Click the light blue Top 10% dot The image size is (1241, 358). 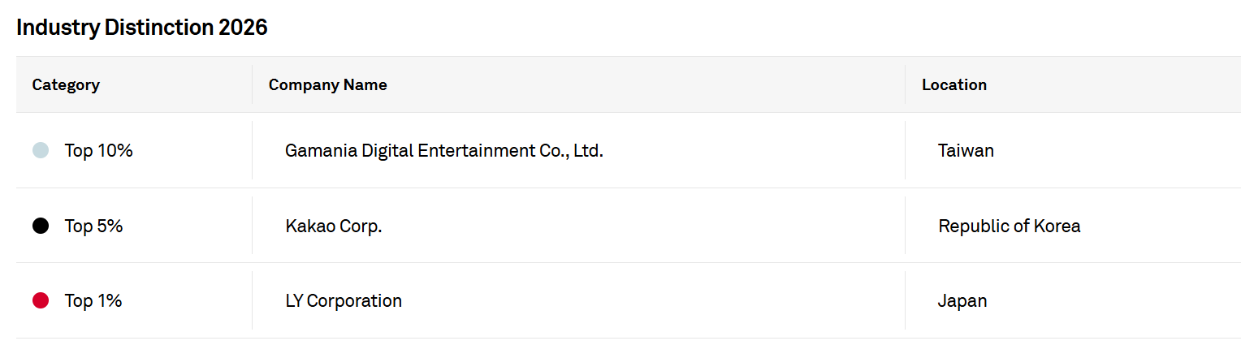41,150
